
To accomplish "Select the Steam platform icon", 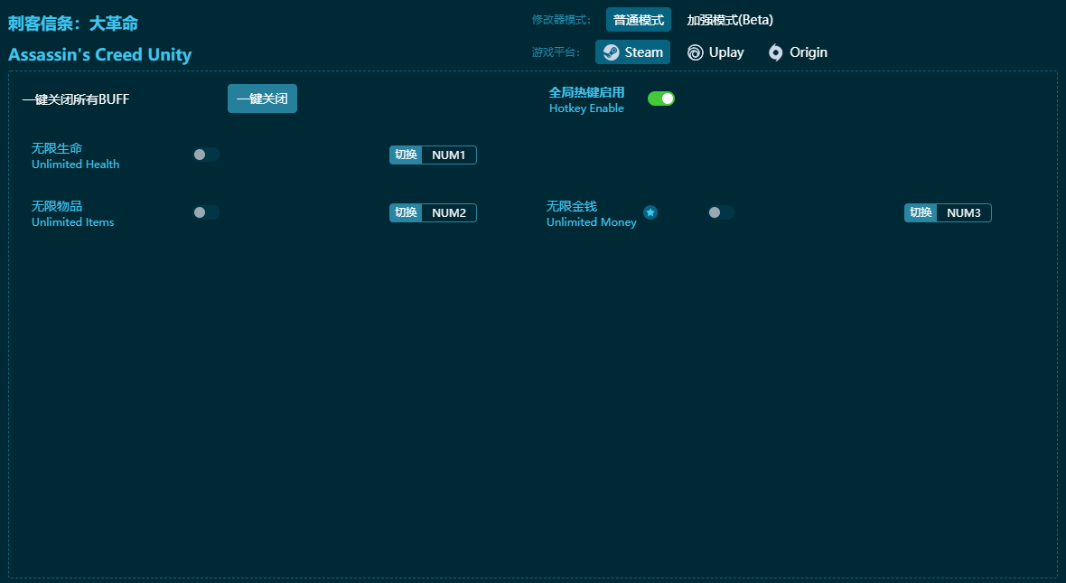I will point(612,52).
